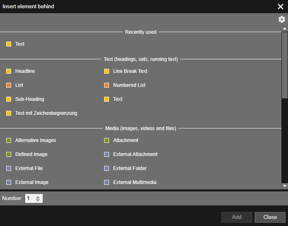
Task: Pick the Sub-Heading element
Action: tap(30, 99)
